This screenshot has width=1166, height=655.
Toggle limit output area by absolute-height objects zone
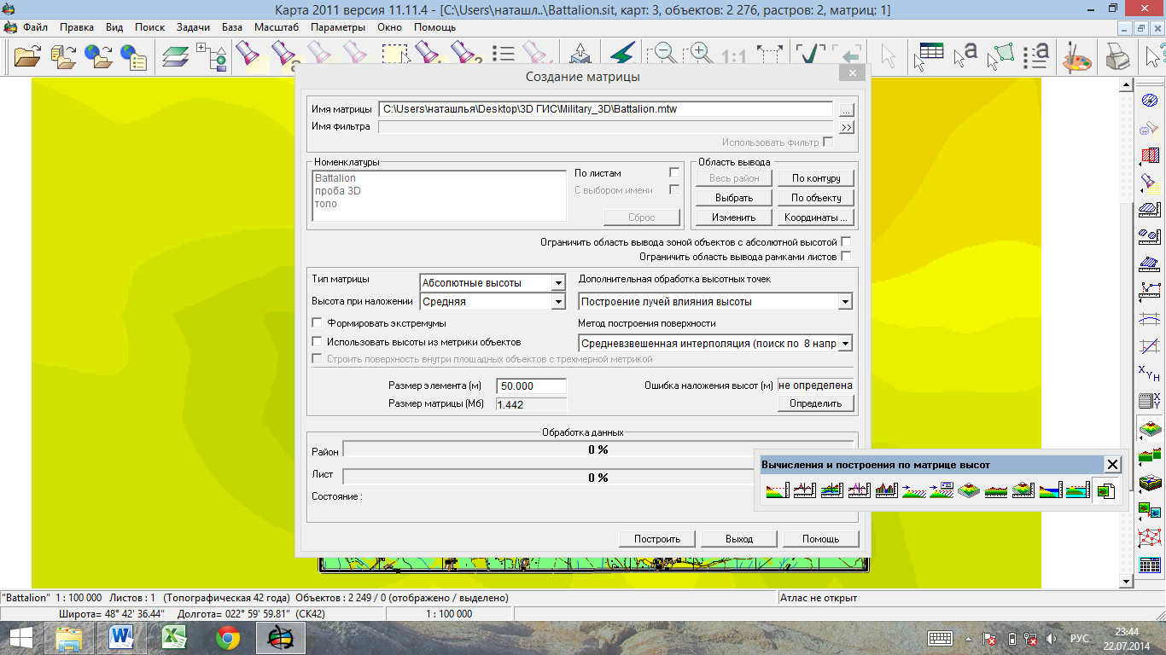(x=846, y=242)
